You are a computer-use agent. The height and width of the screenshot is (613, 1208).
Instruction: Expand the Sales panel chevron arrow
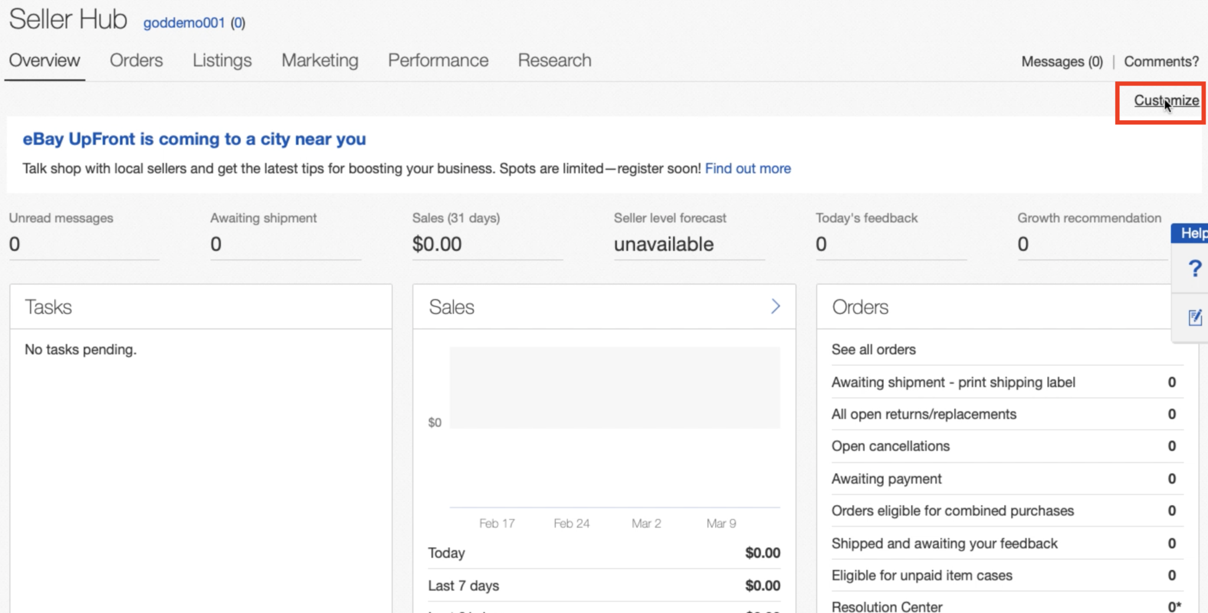pyautogui.click(x=775, y=306)
